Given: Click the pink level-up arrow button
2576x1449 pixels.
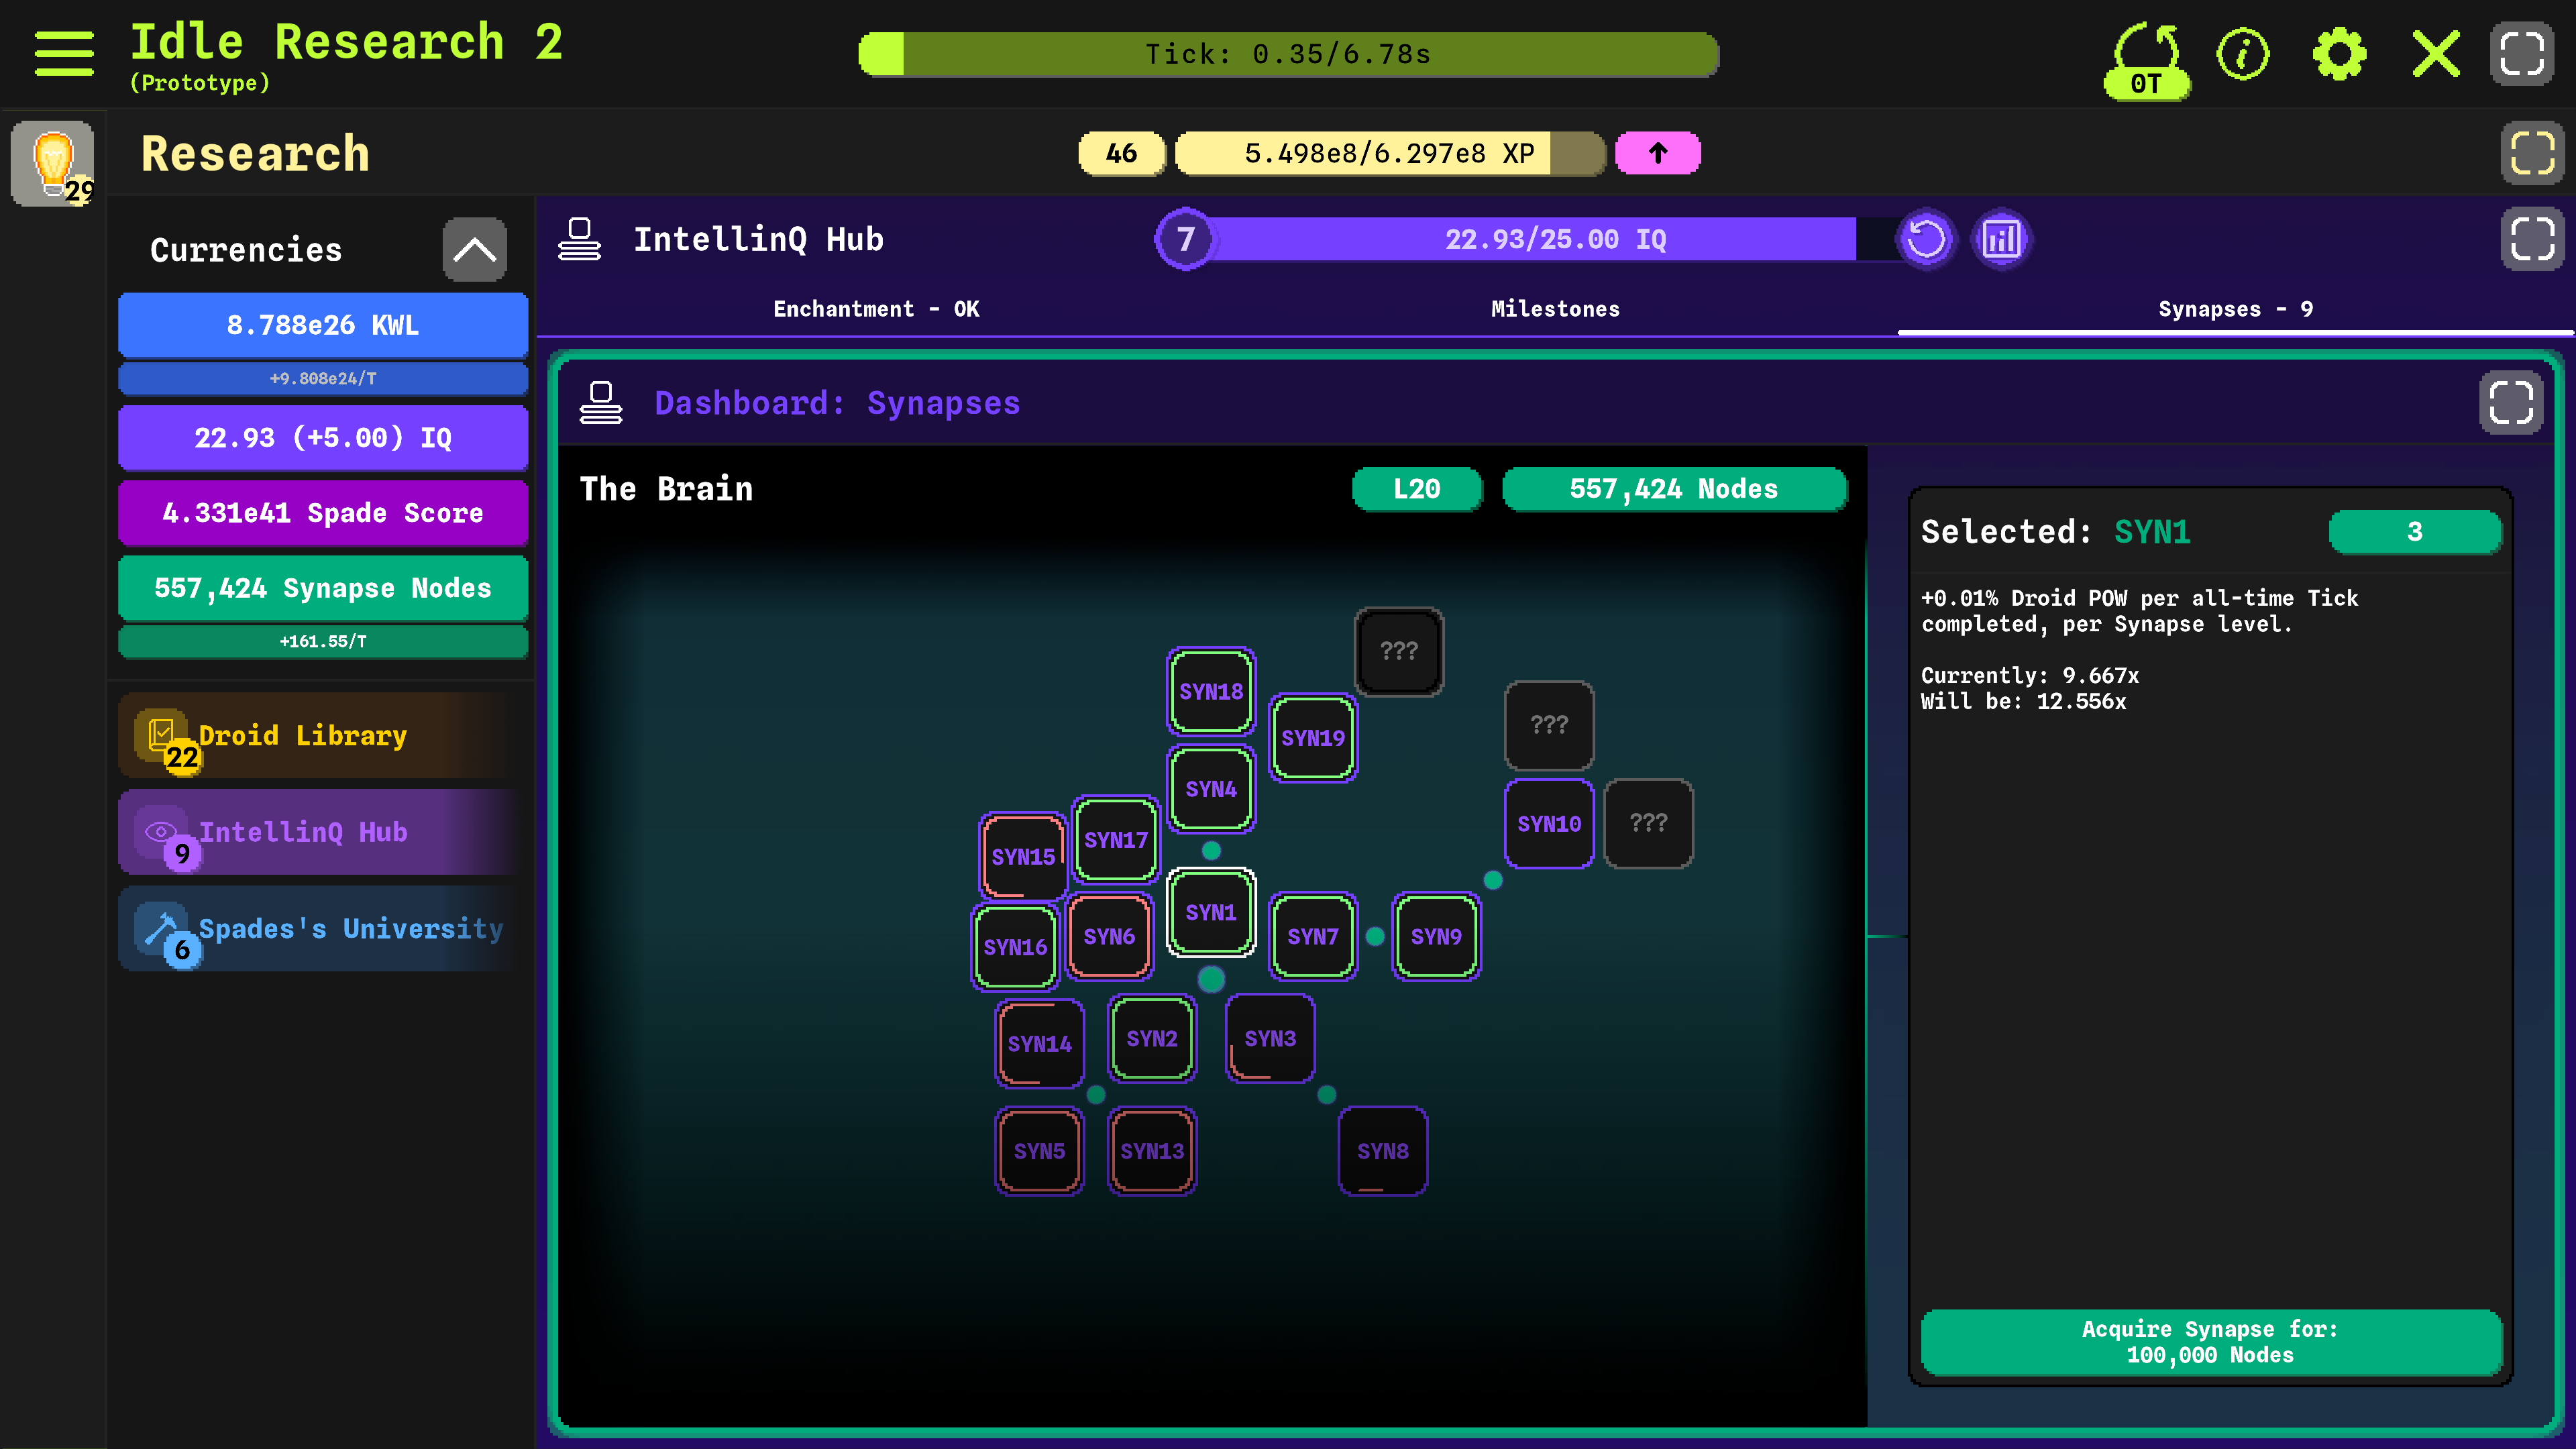Looking at the screenshot, I should pyautogui.click(x=1658, y=153).
